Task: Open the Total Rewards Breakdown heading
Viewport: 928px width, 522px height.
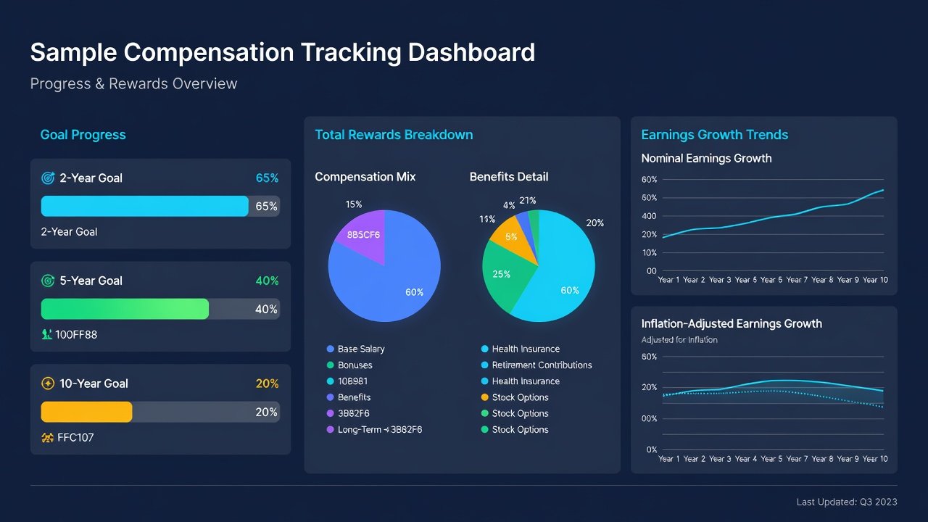Action: tap(394, 135)
